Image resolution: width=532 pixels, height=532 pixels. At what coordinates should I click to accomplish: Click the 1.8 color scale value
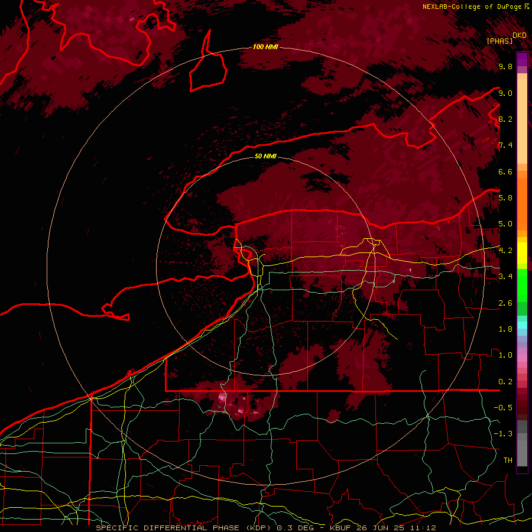click(505, 329)
